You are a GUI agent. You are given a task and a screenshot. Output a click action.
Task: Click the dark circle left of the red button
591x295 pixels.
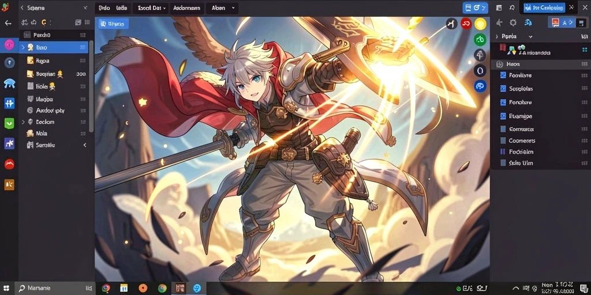(451, 24)
